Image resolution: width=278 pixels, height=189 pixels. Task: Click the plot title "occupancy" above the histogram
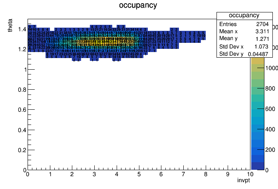[x=138, y=5]
